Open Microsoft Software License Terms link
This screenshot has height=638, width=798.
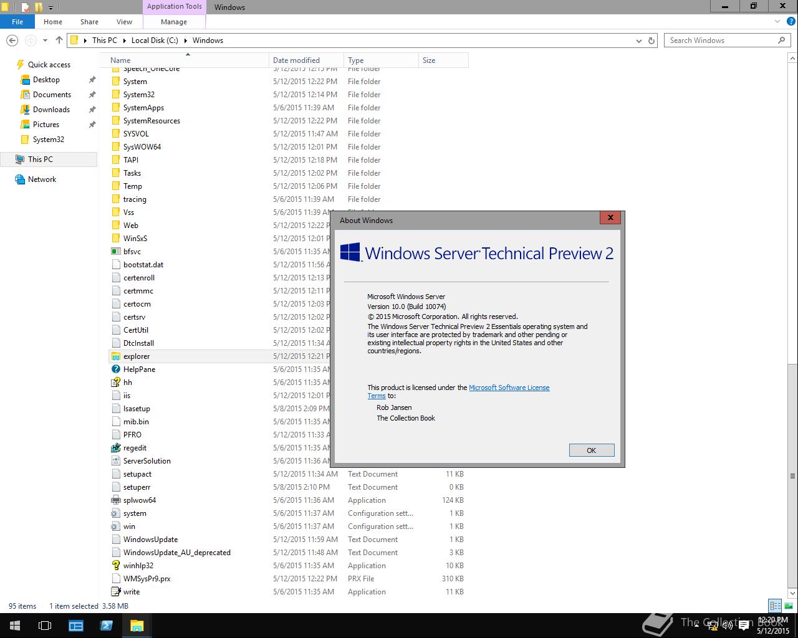509,388
